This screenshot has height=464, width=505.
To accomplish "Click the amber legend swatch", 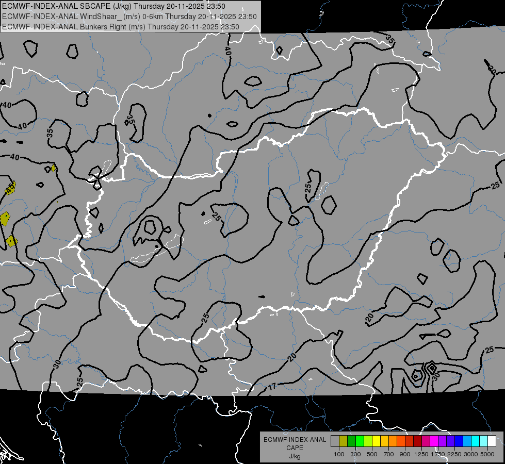I will (x=384, y=441).
